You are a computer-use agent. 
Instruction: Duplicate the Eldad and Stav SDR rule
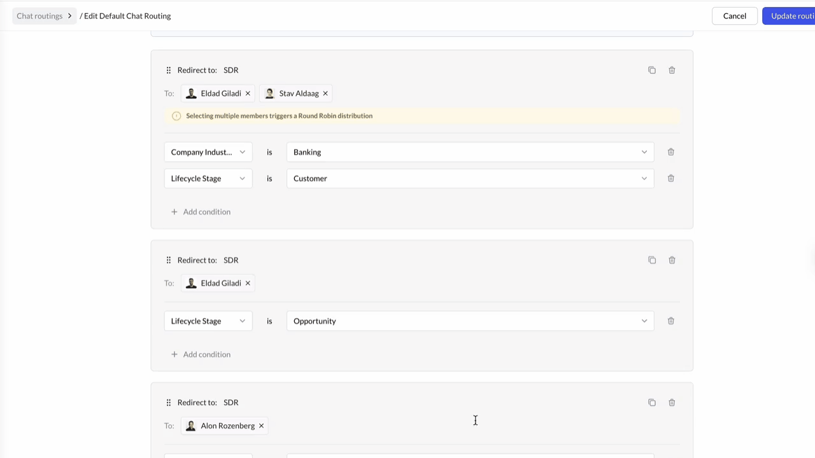point(651,70)
